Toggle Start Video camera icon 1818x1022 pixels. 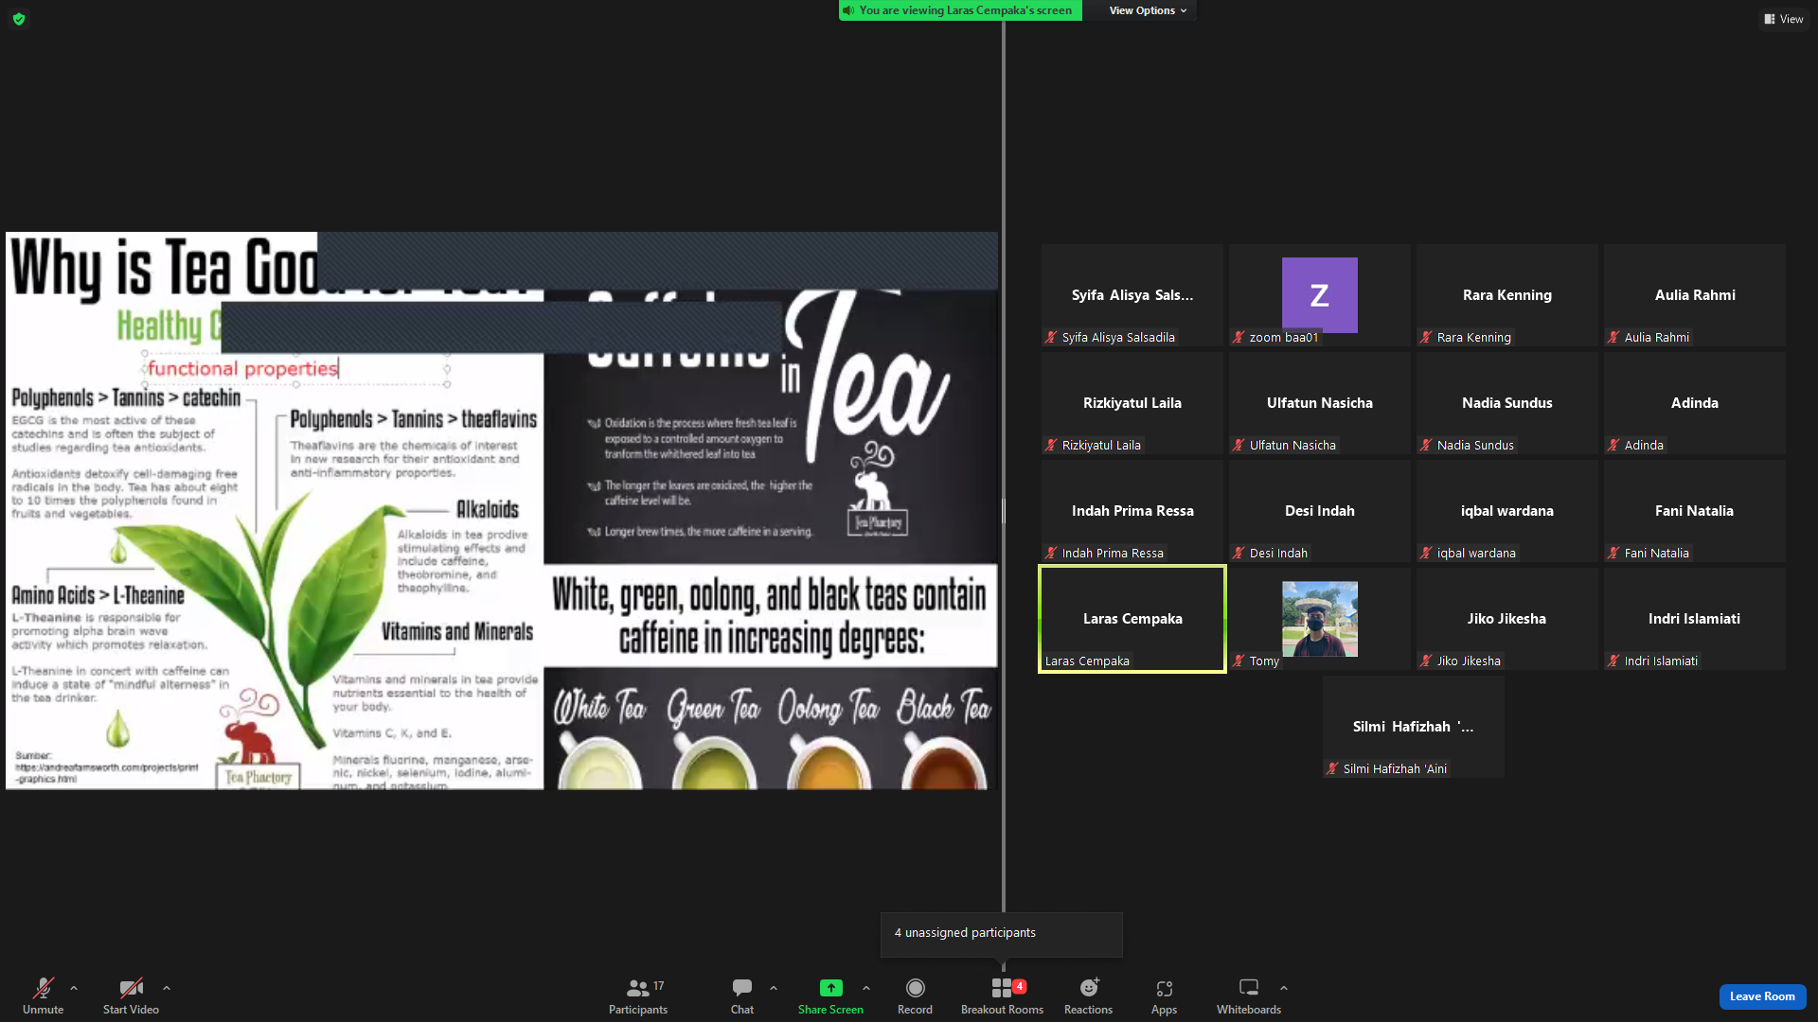(131, 988)
